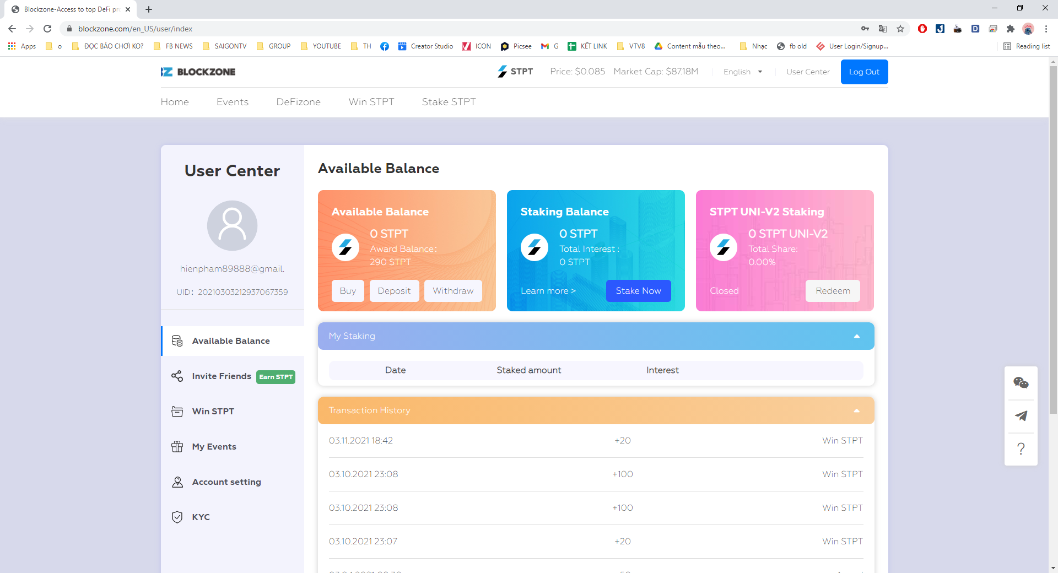1058x573 pixels.
Task: Collapse the My Staking panel
Action: click(x=857, y=336)
